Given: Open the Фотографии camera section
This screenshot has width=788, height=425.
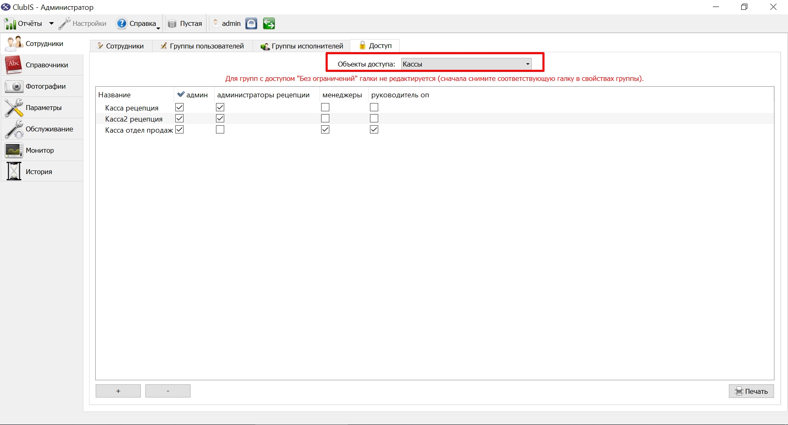Looking at the screenshot, I should 42,86.
